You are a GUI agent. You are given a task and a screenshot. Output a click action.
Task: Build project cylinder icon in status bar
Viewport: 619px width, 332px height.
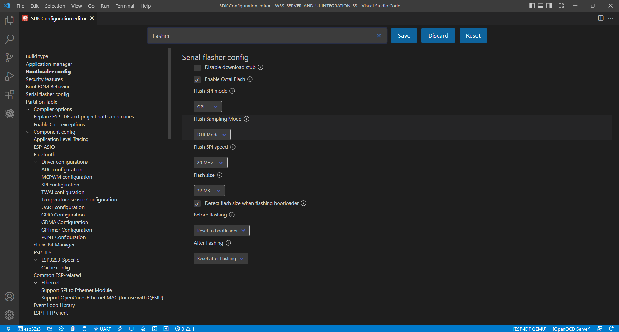[84, 328]
